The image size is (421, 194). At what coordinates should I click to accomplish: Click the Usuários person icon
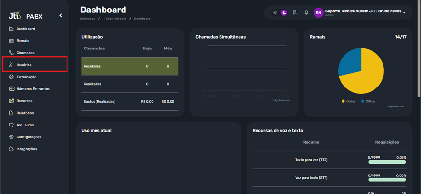[11, 65]
